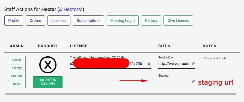The width and height of the screenshot is (244, 102).
Task: Open the Profile tab
Action: click(x=14, y=21)
